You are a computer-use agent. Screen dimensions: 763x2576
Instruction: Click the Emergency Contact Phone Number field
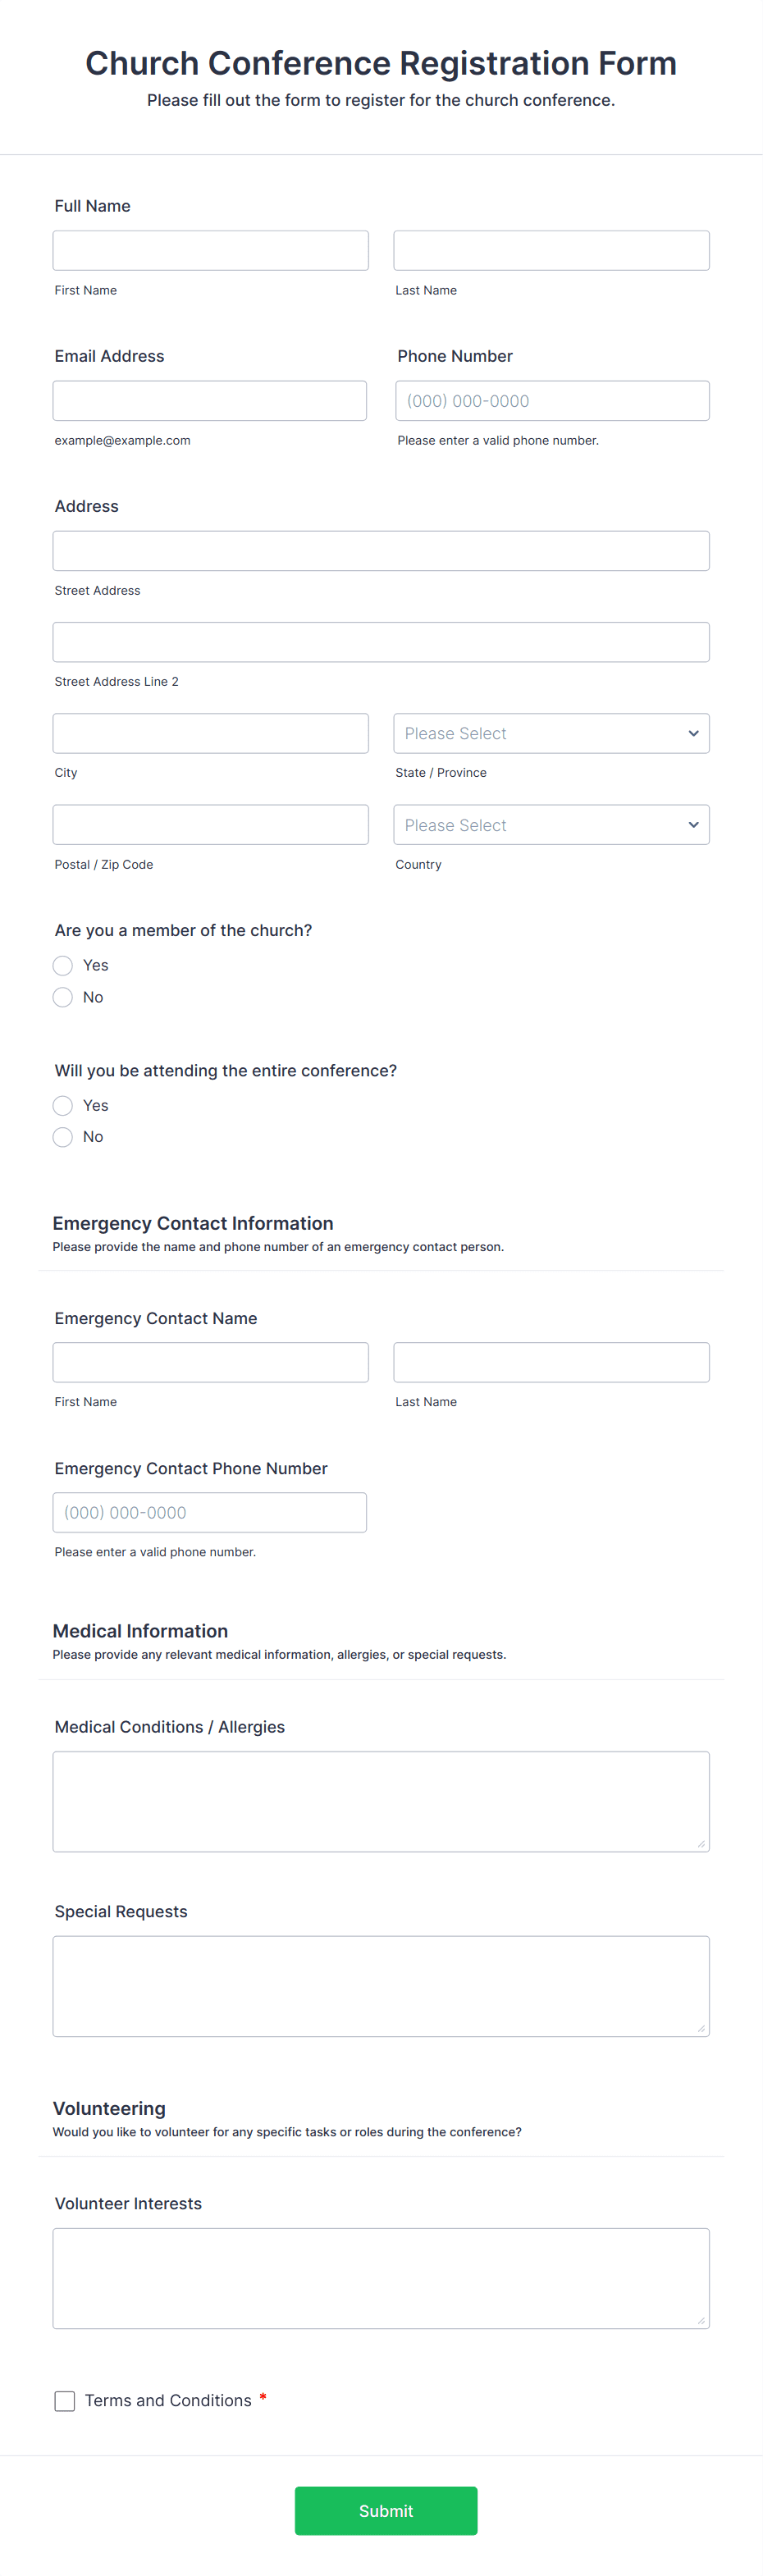tap(209, 1512)
